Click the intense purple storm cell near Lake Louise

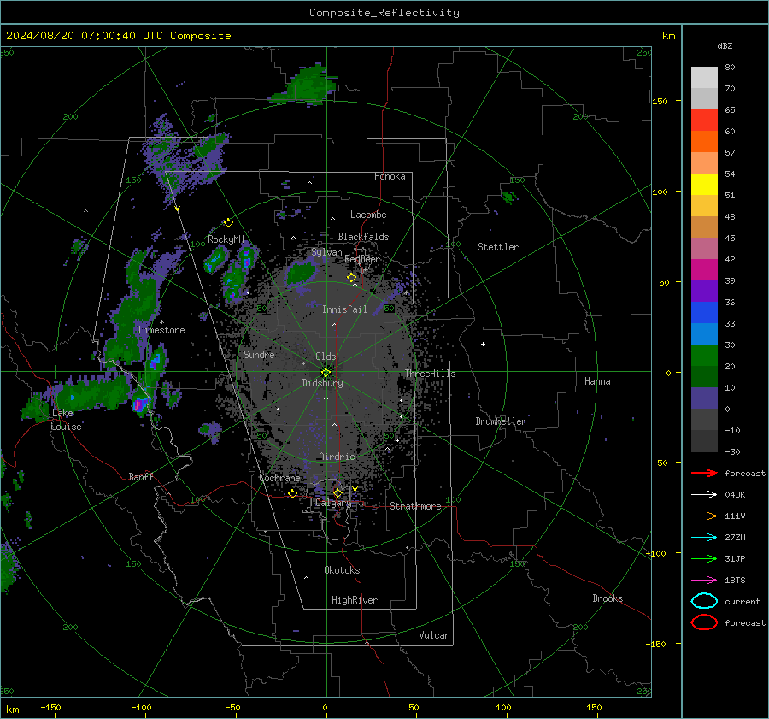[139, 405]
